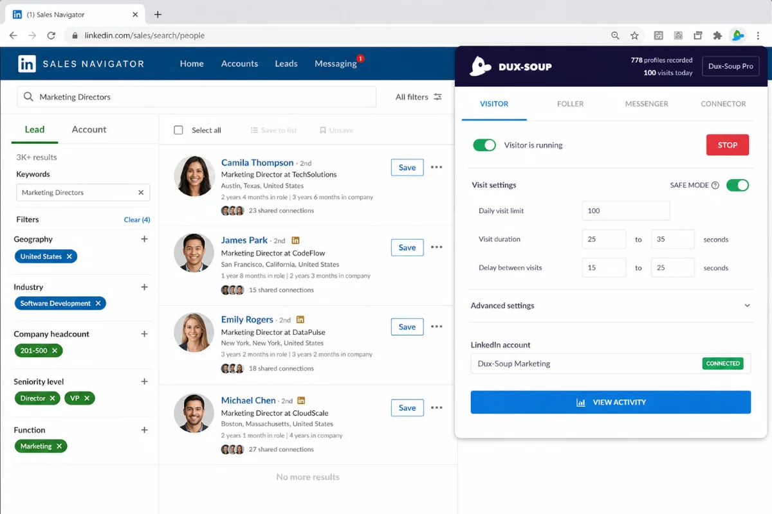Open the Leads menu item

[286, 64]
